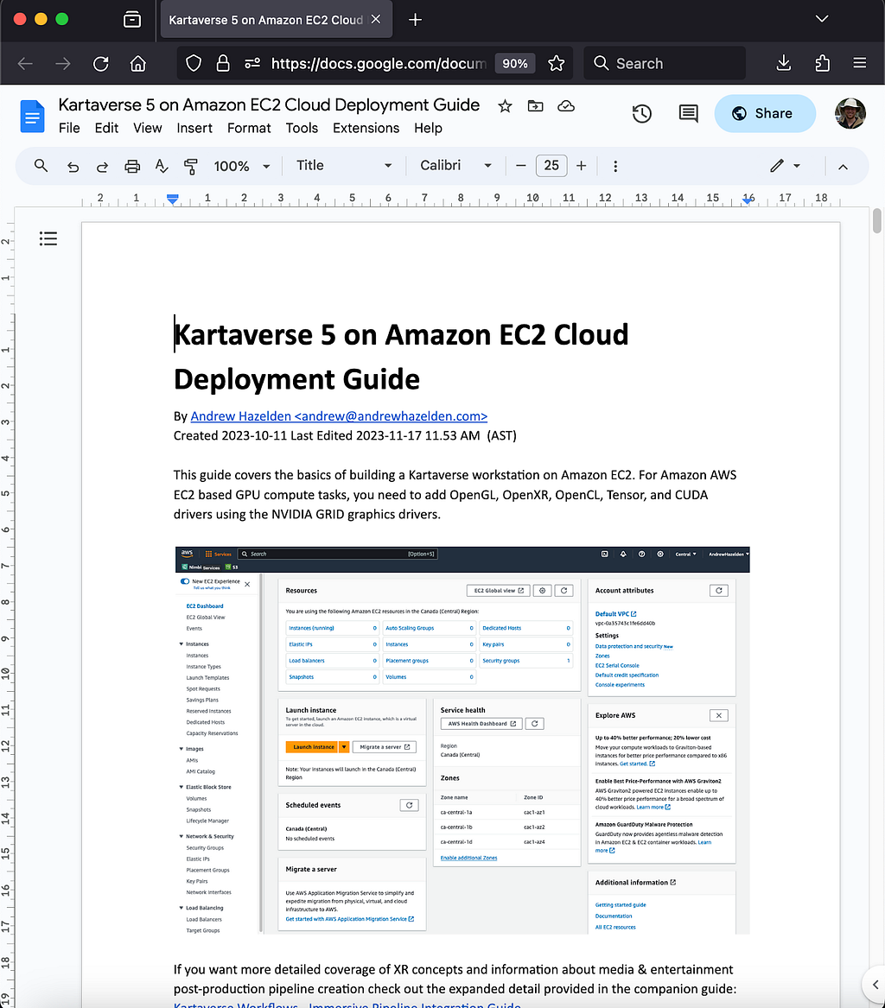List all tabs dropdown arrow
The height and width of the screenshot is (1008, 885).
821,19
